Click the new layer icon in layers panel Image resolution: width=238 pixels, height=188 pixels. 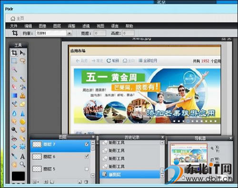tap(79, 182)
